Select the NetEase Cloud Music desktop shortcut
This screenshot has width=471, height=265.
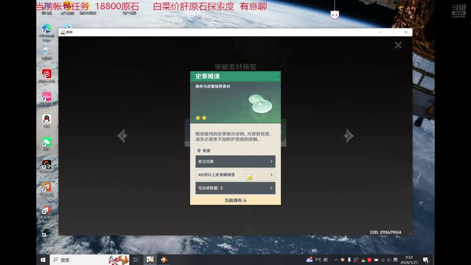coord(46,76)
